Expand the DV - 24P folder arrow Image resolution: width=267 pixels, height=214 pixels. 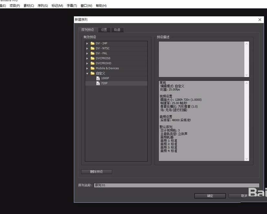click(x=87, y=43)
